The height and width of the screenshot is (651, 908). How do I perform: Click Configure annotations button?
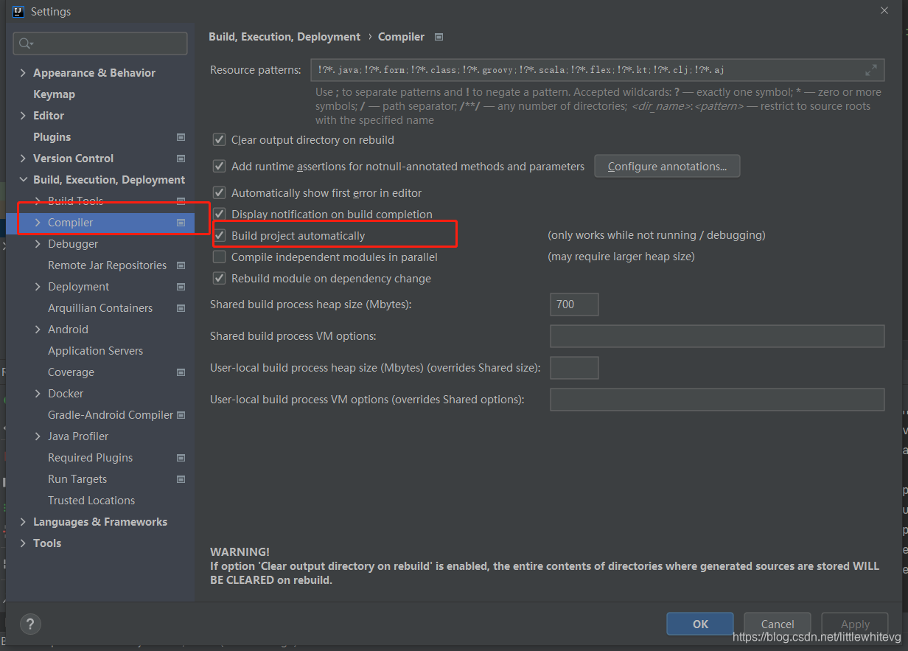click(x=667, y=167)
